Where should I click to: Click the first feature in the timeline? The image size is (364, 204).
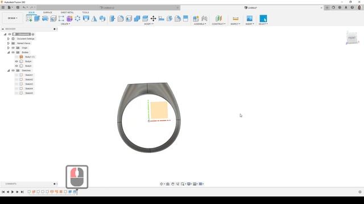click(29, 192)
